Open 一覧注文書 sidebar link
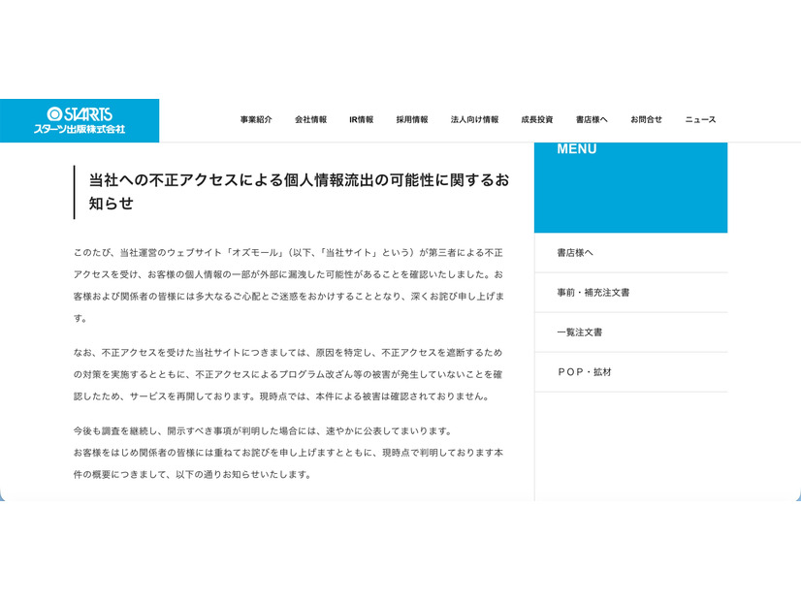 pos(631,332)
